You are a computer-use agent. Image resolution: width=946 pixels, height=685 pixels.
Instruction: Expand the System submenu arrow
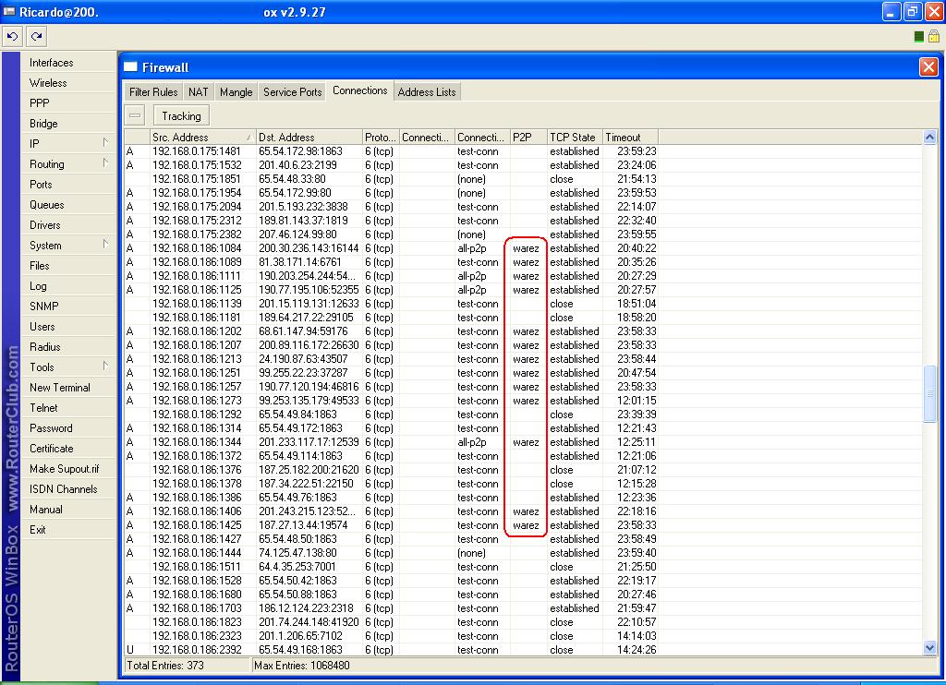105,245
